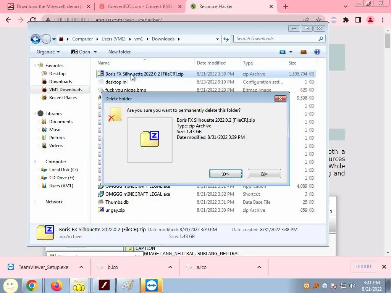Open the Organize menu
391x293 pixels.
[48, 52]
